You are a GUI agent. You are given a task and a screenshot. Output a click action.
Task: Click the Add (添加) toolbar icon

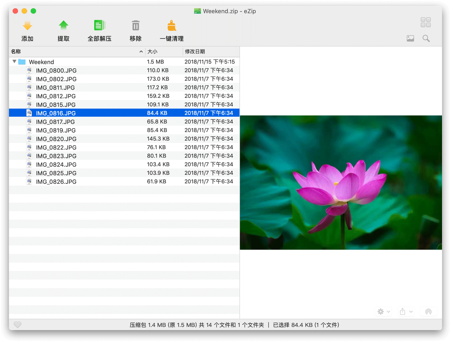point(27,26)
